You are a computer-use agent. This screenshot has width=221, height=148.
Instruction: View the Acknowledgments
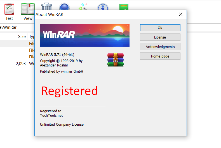click(x=160, y=47)
